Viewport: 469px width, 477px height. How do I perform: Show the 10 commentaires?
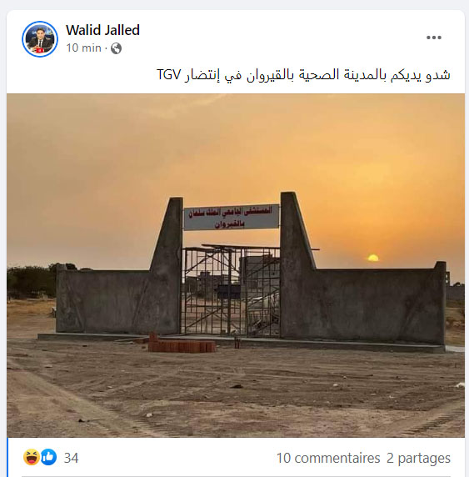tap(328, 458)
